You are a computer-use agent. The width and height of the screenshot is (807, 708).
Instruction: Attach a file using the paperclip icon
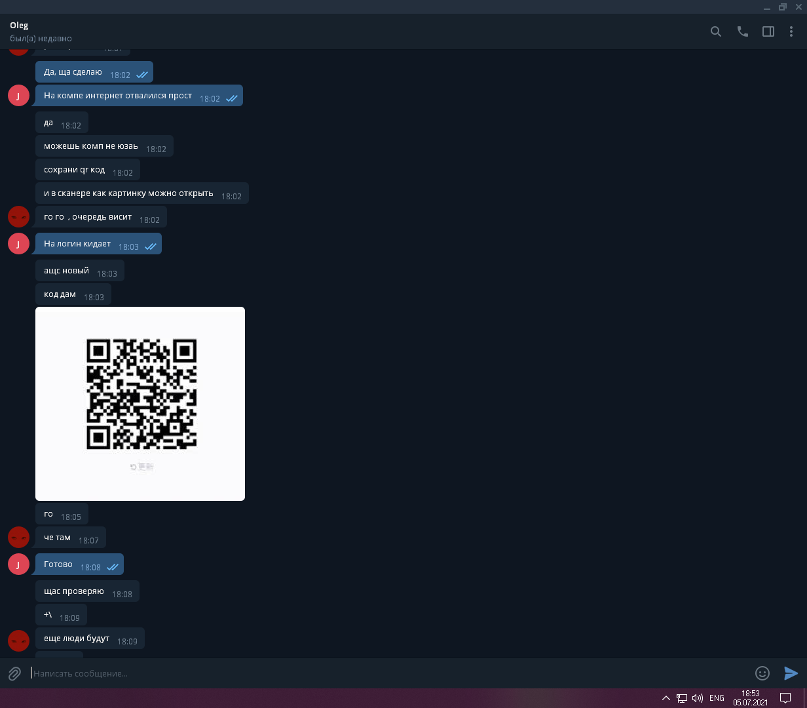pyautogui.click(x=14, y=673)
